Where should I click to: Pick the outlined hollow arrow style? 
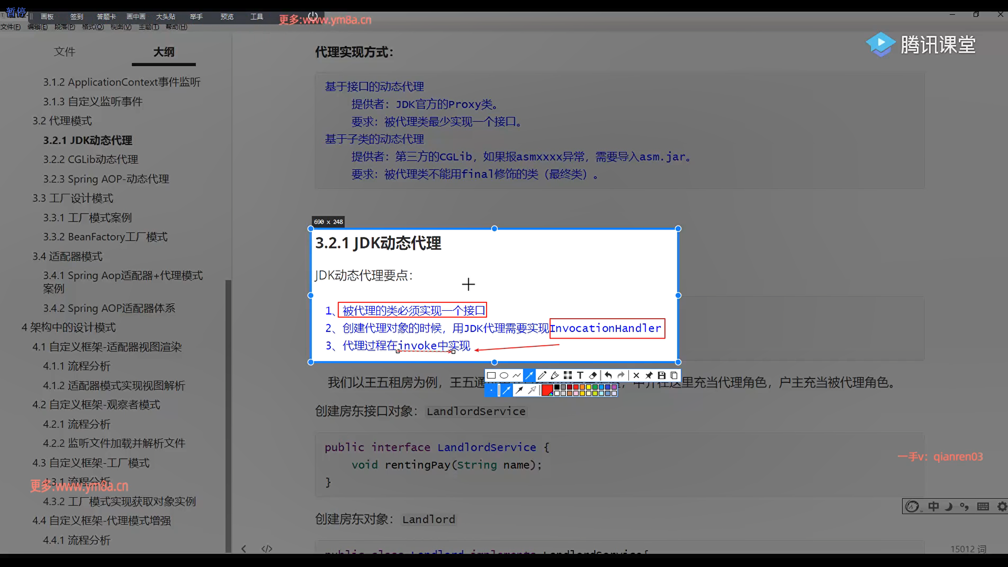point(532,390)
